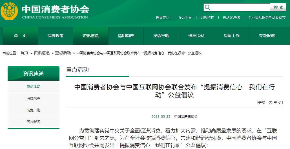Click 首页 in the breadcrumb
This screenshot has height=149, width=290.
(24, 53)
